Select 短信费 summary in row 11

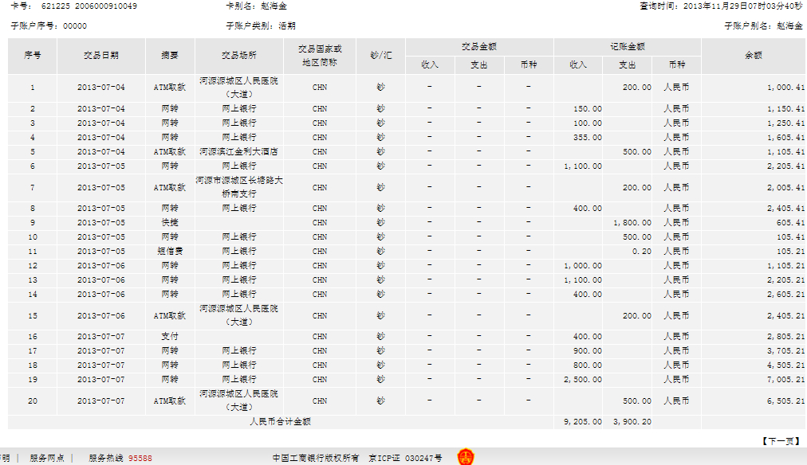coord(170,252)
